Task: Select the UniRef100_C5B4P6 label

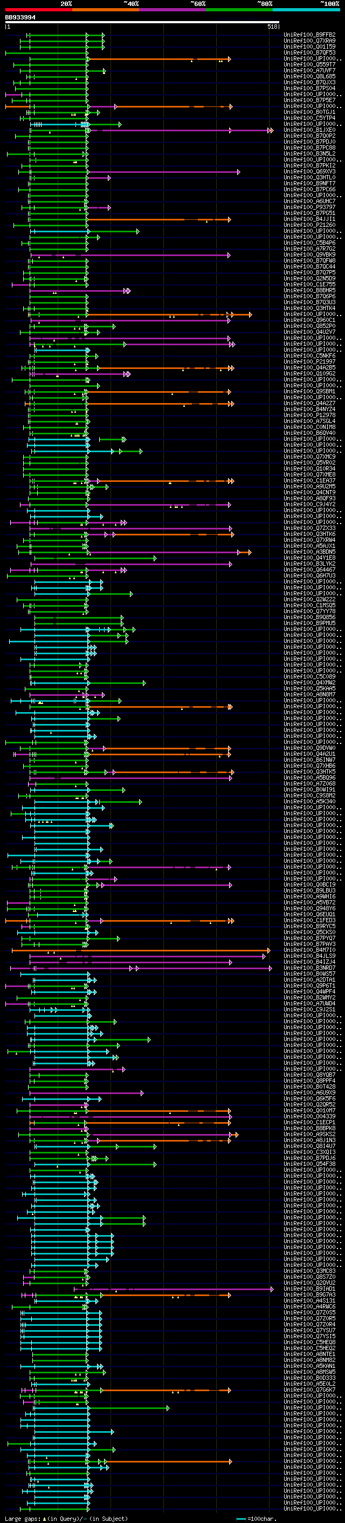Action: coord(309,243)
